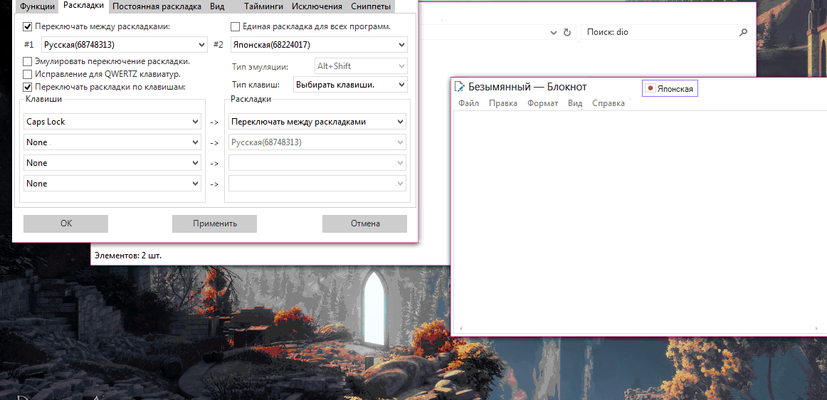Open the Функции tab
This screenshot has width=827, height=400.
37,7
